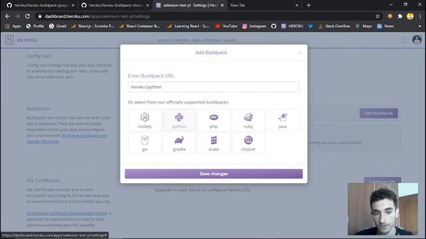Image resolution: width=426 pixels, height=239 pixels.
Task: Go back in browser history
Action: (7, 16)
